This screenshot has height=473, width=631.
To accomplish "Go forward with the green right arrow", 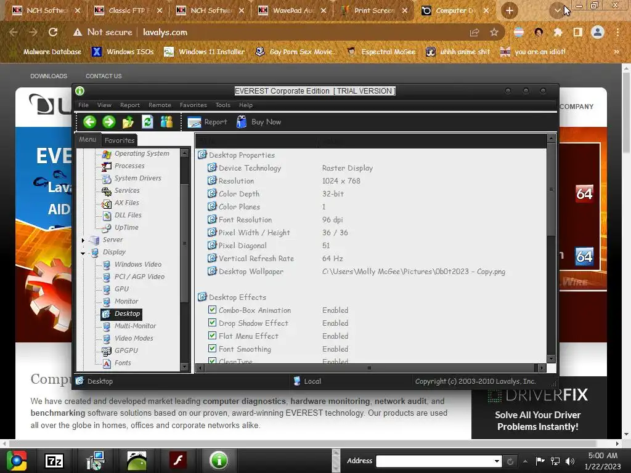I will (x=108, y=121).
